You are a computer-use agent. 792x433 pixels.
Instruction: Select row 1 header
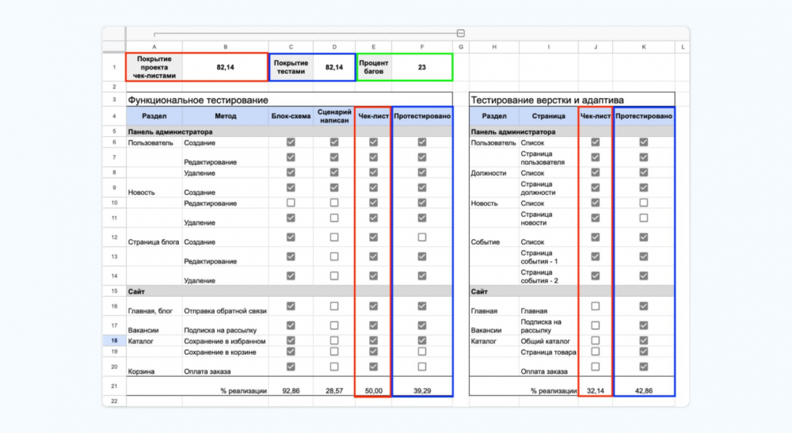[114, 67]
